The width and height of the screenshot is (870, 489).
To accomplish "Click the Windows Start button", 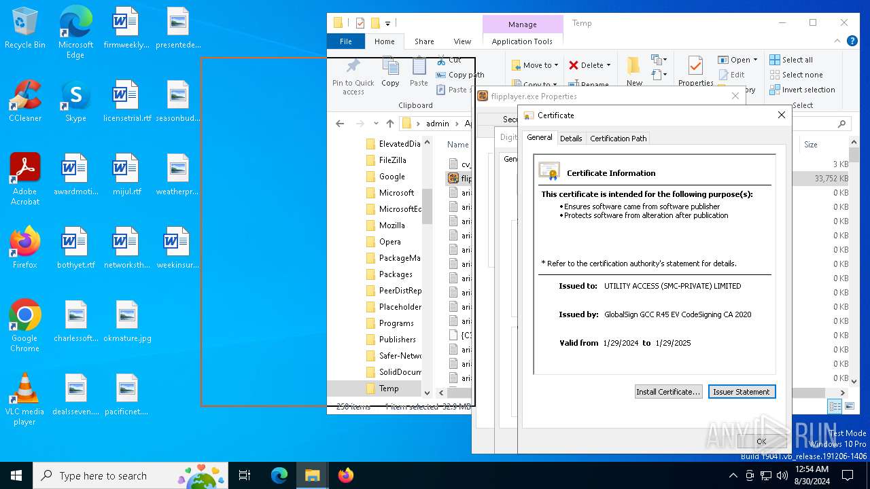I will tap(16, 475).
